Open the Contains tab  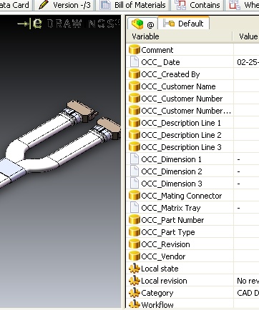197,5
